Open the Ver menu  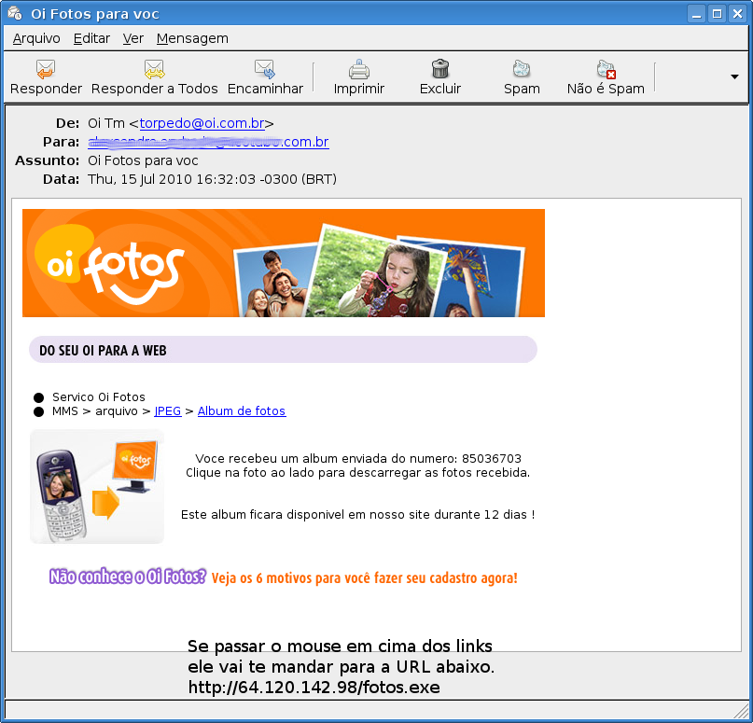133,38
